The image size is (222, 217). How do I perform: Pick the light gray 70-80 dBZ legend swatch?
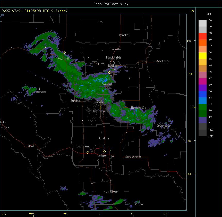point(202,23)
